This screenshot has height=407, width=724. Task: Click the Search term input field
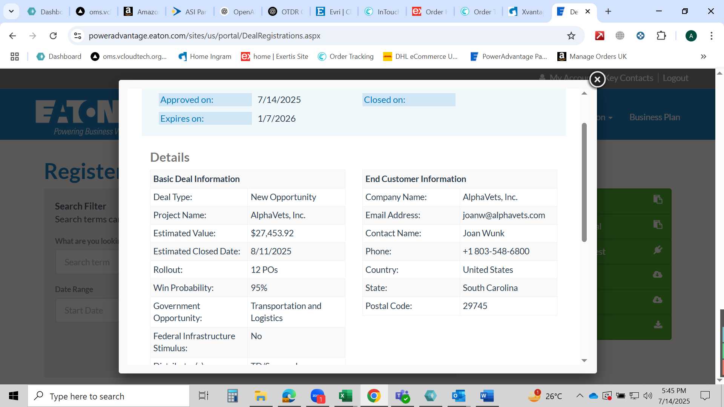(87, 262)
